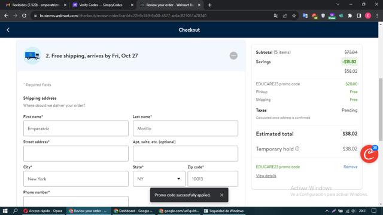Open the volume tray icon

pos(354,211)
